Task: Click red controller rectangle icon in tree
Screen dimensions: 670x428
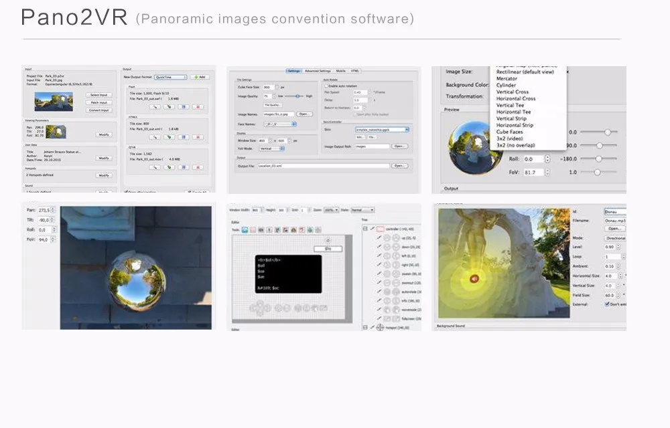Action: 381,229
